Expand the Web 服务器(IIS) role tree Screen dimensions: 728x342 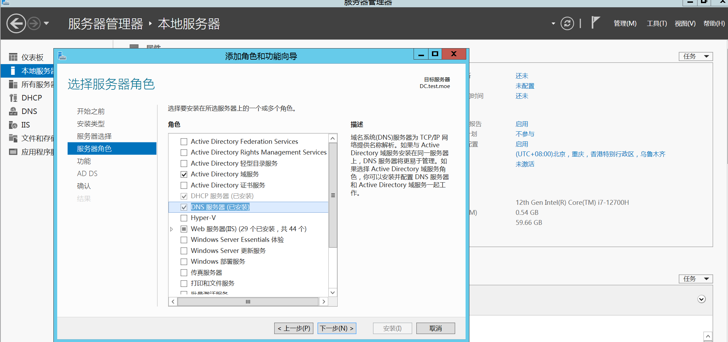point(172,229)
